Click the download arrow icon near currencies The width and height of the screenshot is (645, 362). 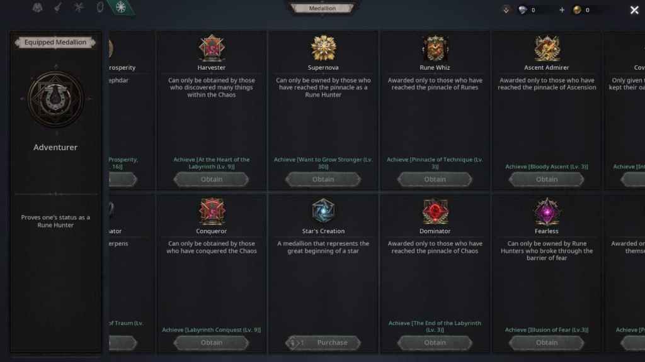coord(506,10)
